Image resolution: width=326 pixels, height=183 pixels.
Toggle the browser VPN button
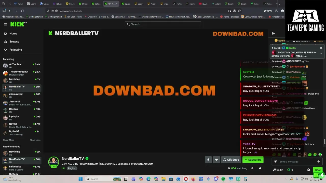pos(268,11)
